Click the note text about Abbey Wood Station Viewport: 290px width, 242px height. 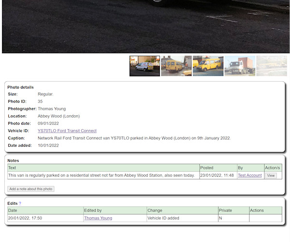[x=101, y=175]
